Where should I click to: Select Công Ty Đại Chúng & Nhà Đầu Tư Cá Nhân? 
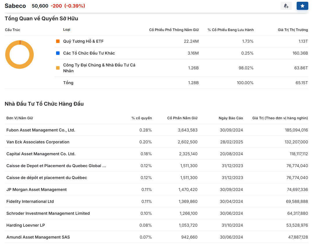tap(99, 68)
